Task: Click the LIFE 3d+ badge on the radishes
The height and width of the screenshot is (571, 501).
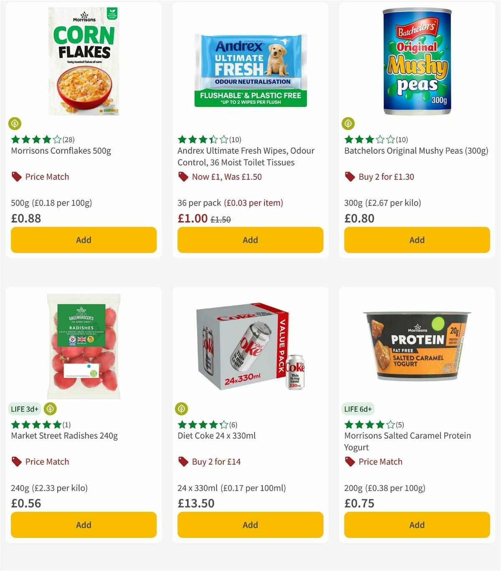Action: coord(25,409)
